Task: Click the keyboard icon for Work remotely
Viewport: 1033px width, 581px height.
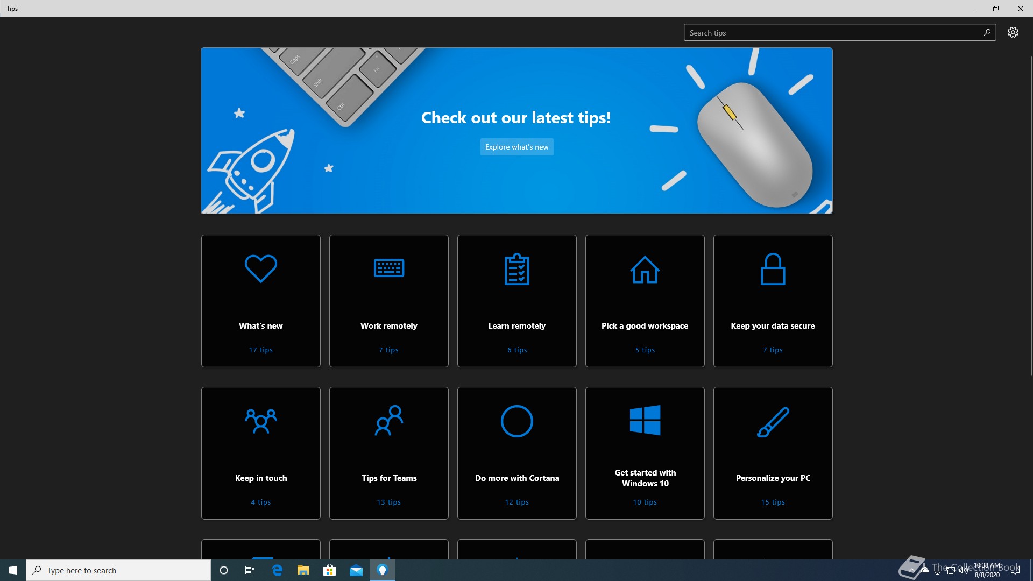Action: (x=389, y=268)
